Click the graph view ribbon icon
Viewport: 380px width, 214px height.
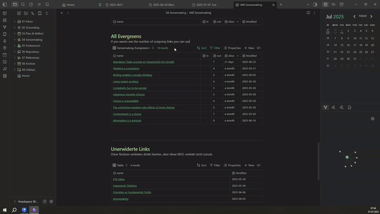click(5, 27)
